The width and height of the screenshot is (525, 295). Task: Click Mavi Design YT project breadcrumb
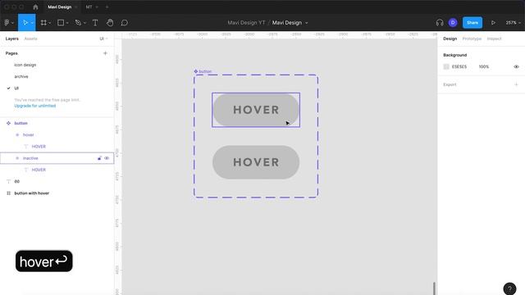point(246,23)
